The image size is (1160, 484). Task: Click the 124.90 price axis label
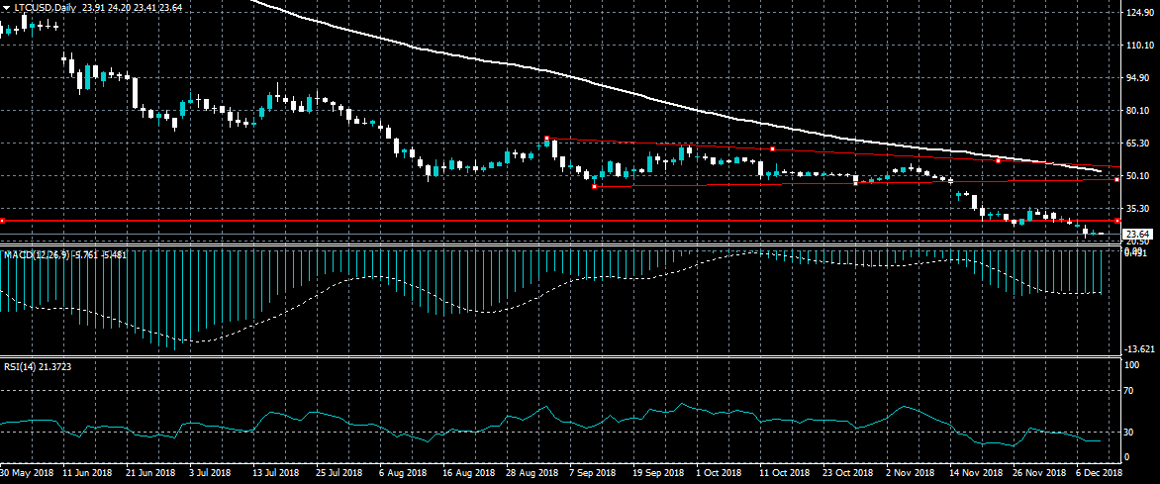tap(1138, 13)
